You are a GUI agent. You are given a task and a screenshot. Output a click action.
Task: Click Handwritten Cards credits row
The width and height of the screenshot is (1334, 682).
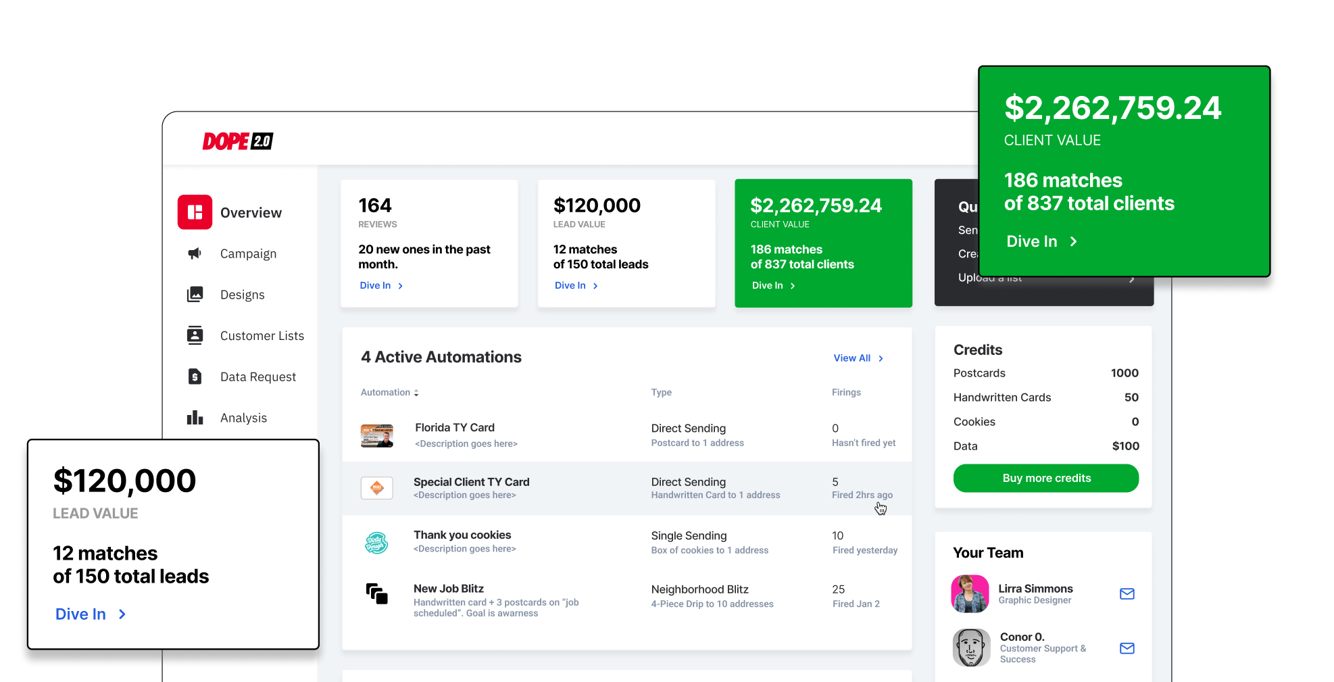[x=1046, y=397]
